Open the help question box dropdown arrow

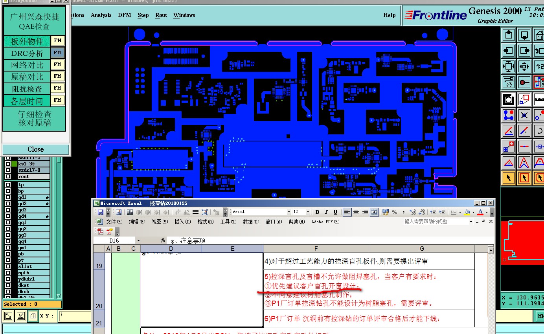tap(471, 222)
